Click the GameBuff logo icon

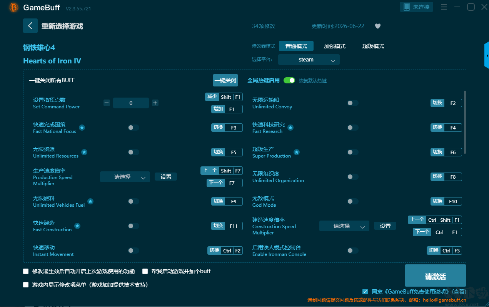click(x=13, y=7)
